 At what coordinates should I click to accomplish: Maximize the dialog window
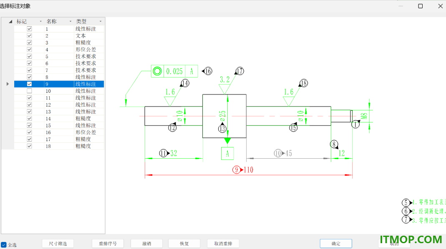(421, 6)
